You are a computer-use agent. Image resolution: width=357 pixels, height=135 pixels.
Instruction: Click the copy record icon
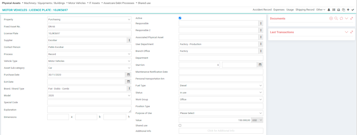pos(343,10)
